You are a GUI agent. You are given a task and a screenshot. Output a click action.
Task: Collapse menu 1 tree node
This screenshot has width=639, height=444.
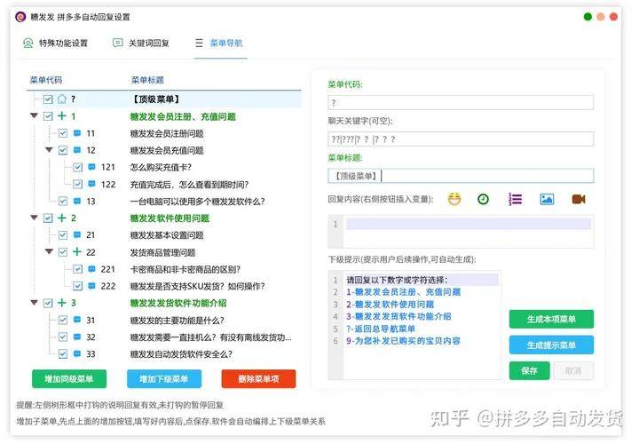(x=35, y=115)
